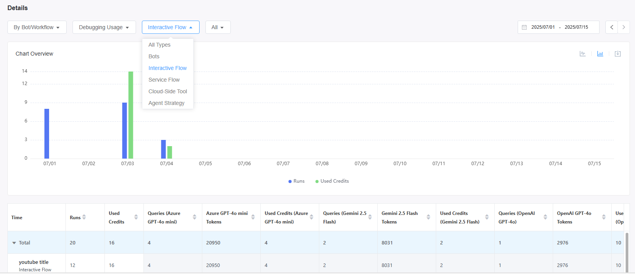Click Chart Overview heading
The width and height of the screenshot is (635, 274).
(x=34, y=54)
